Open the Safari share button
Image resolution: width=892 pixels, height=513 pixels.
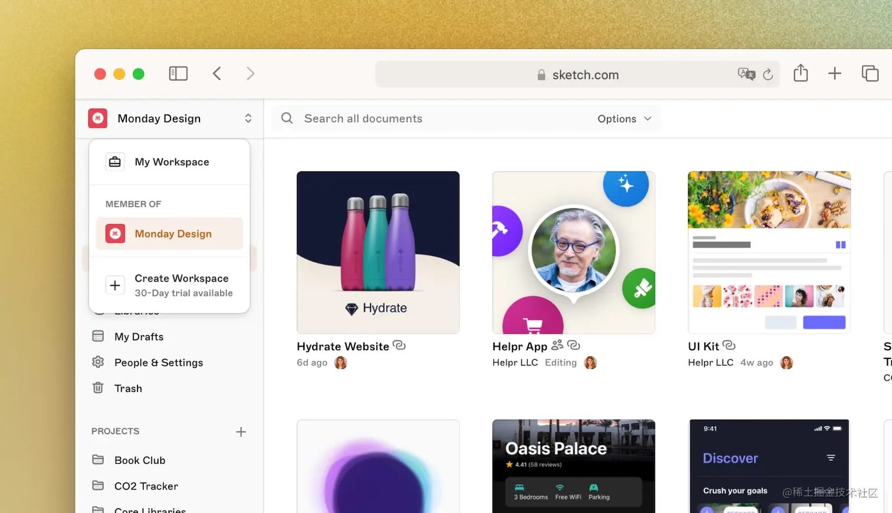pyautogui.click(x=801, y=73)
